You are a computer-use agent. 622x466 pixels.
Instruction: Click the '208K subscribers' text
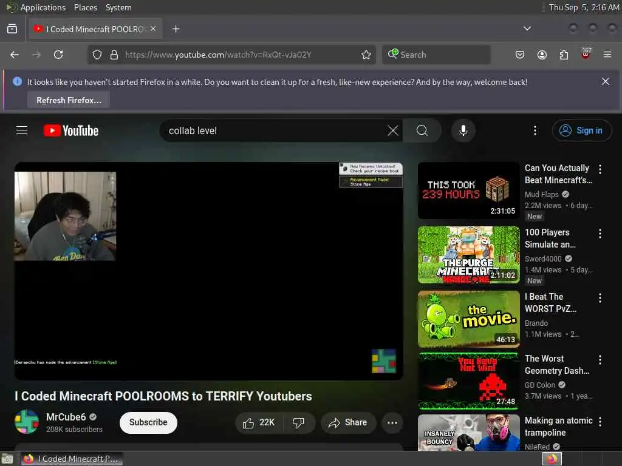(74, 429)
